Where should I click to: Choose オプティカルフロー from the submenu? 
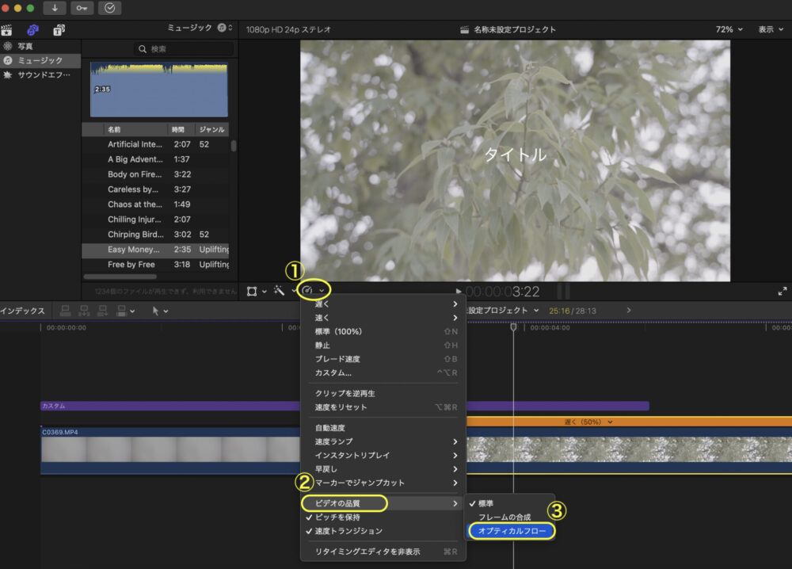(512, 531)
